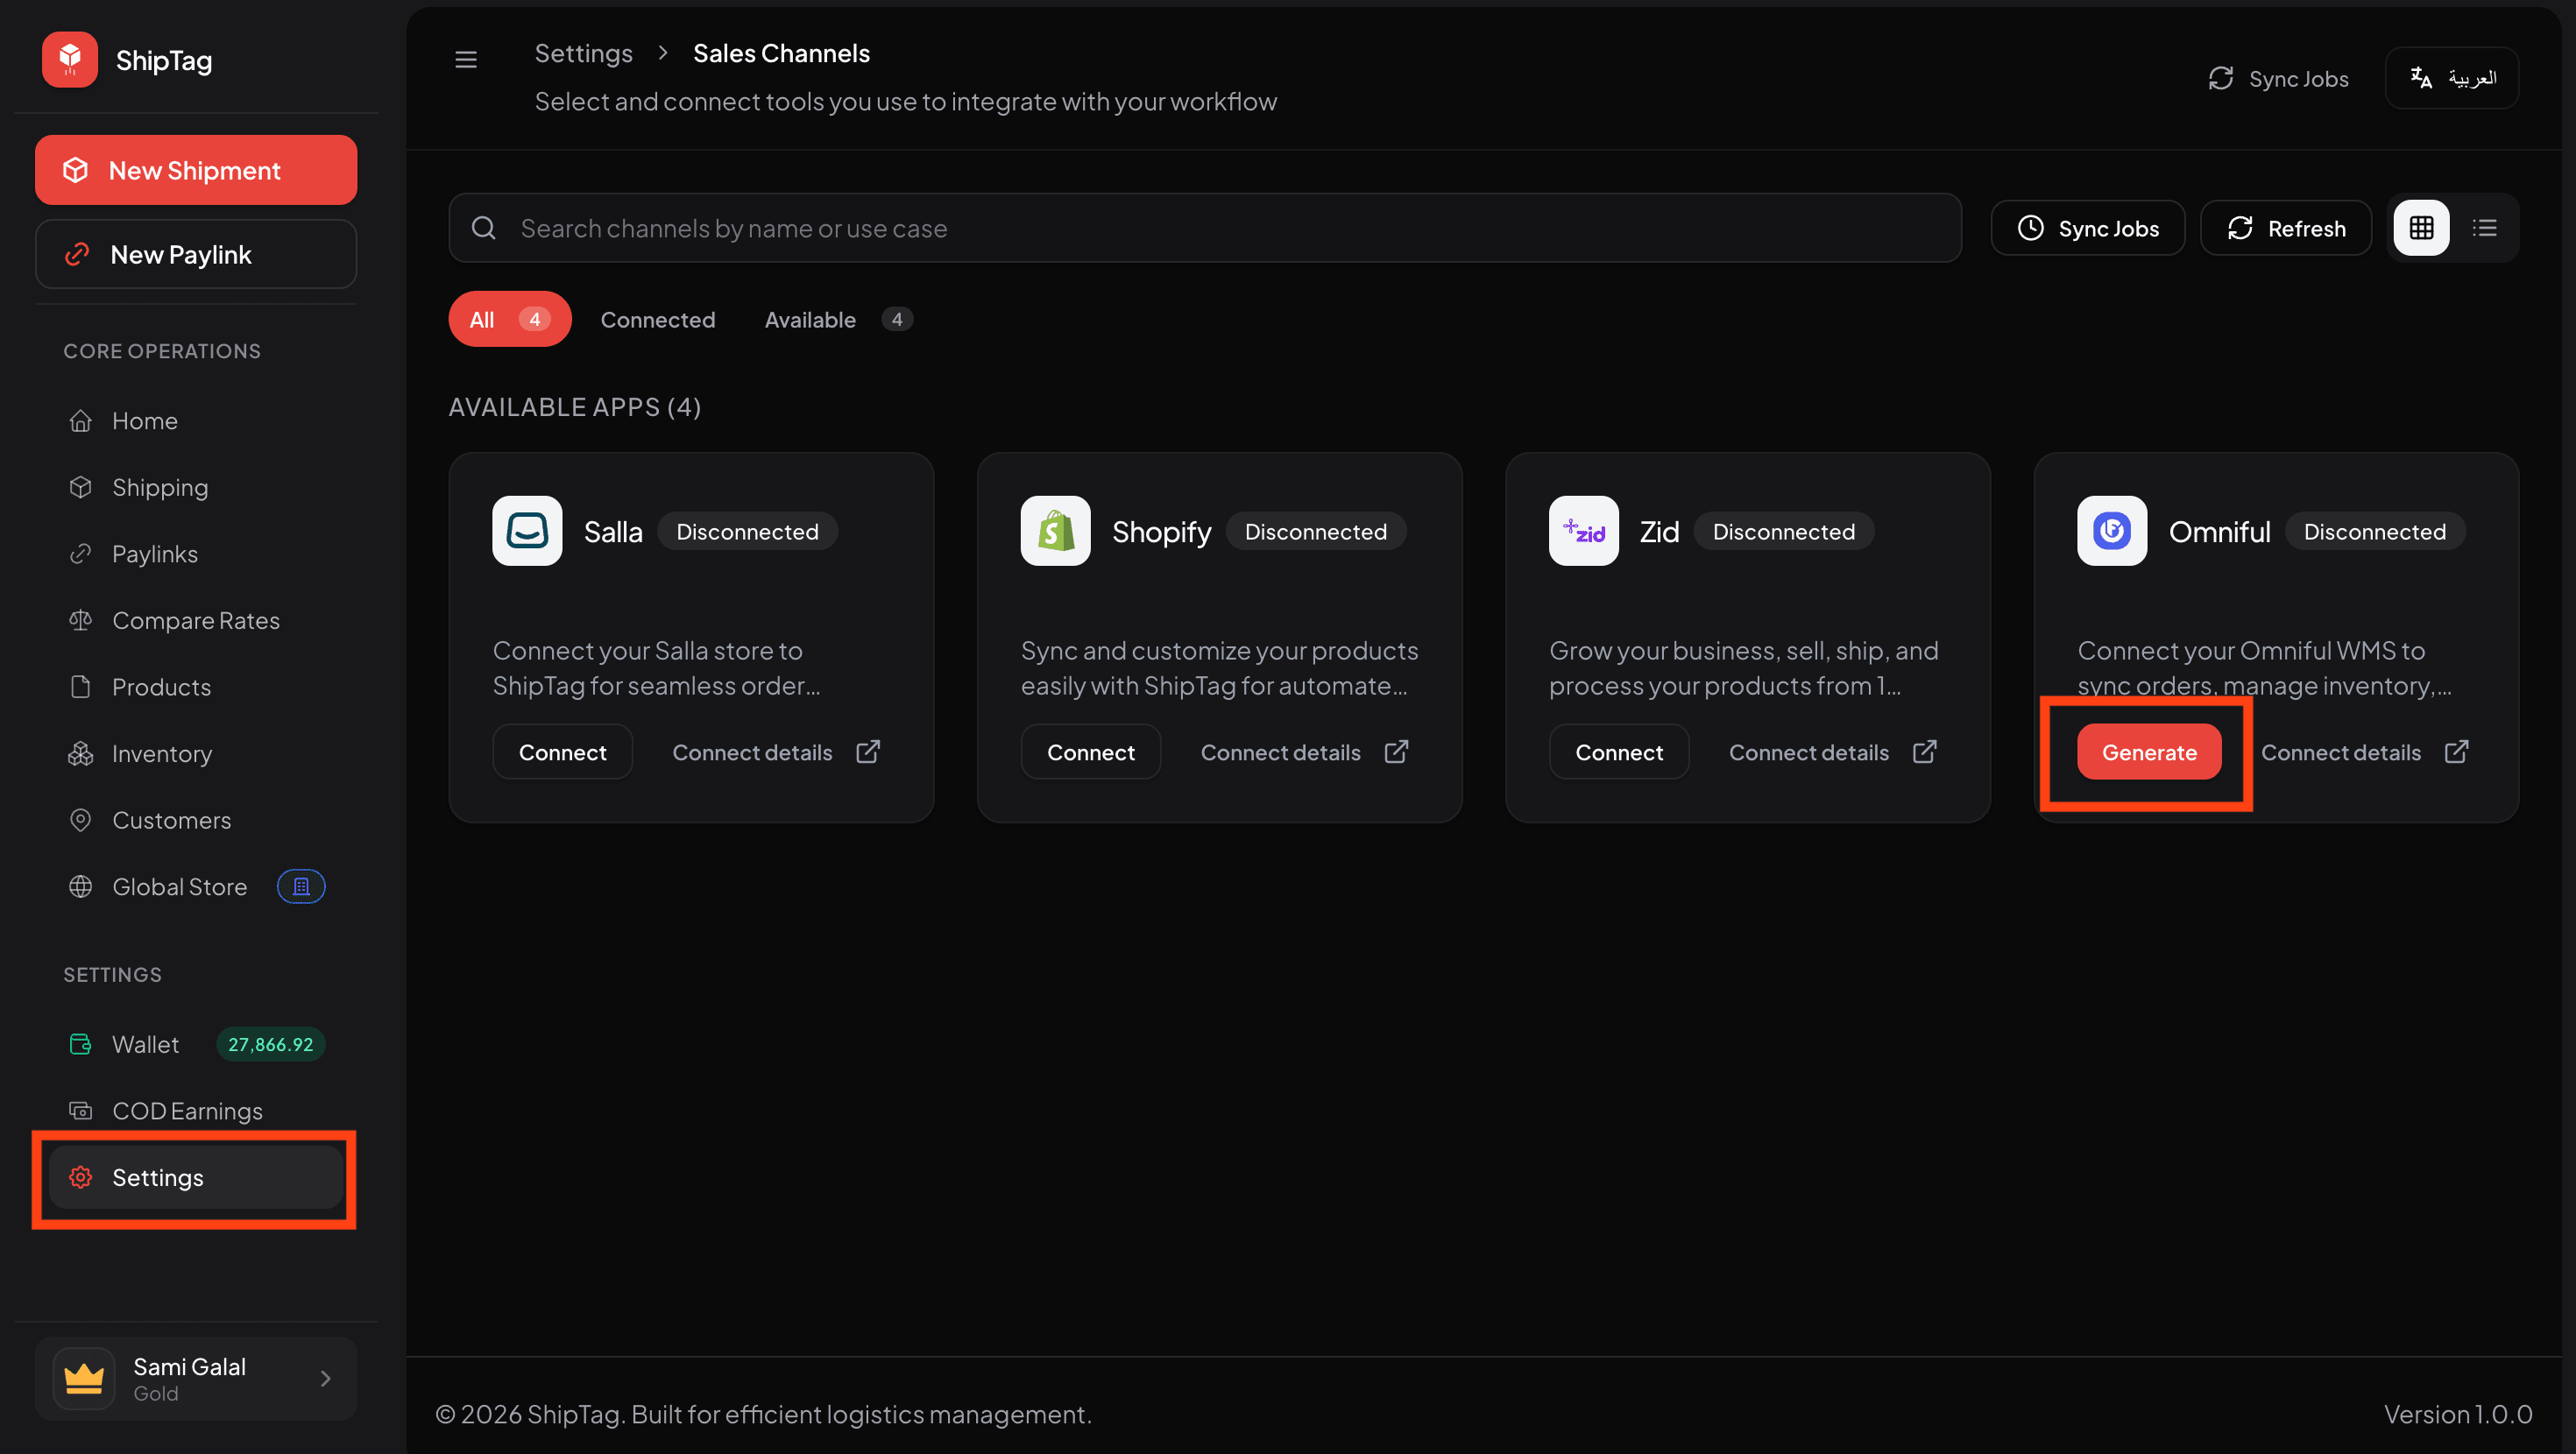The width and height of the screenshot is (2576, 1454).
Task: Open the Salla app logo
Action: [527, 531]
